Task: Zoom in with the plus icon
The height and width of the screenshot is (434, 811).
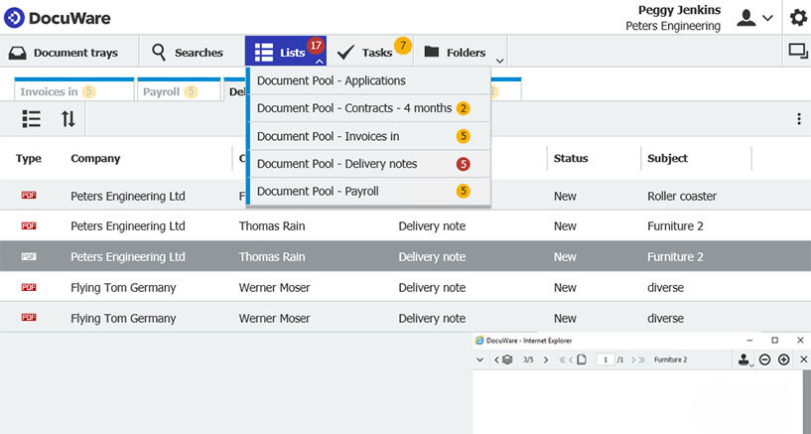Action: click(783, 360)
